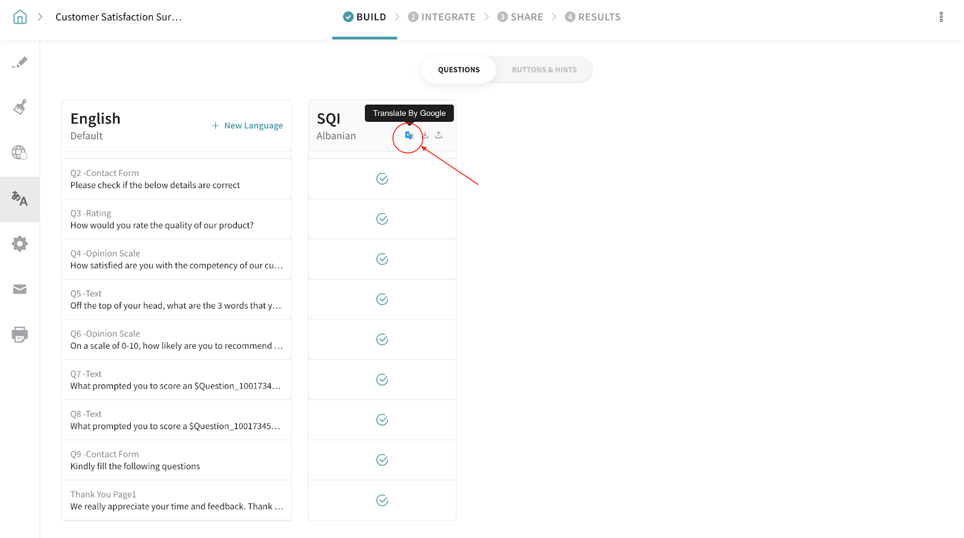
Task: Go to home via house icon
Action: 20,17
